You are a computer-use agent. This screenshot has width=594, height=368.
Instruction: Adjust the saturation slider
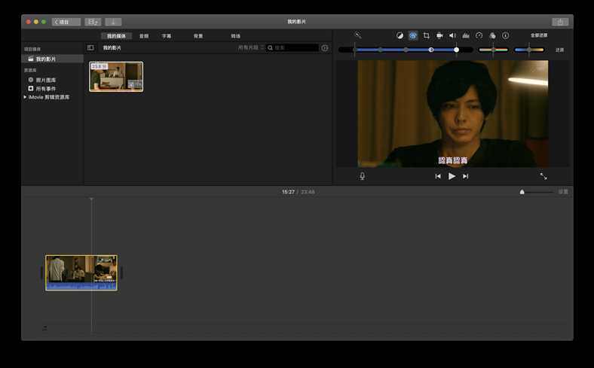click(493, 50)
